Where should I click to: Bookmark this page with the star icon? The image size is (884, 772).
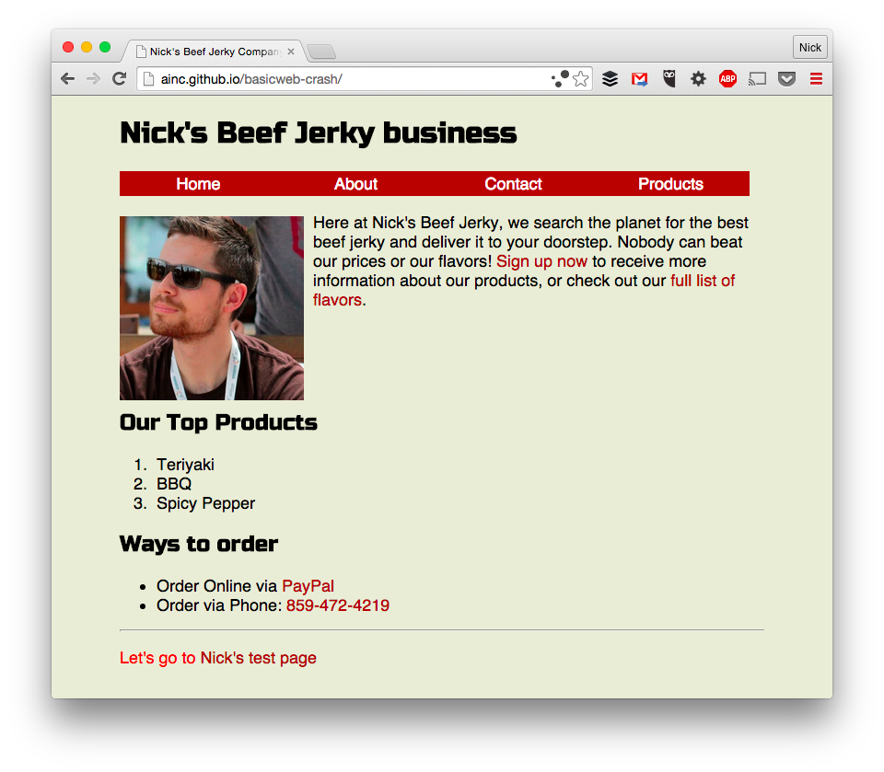(x=581, y=79)
